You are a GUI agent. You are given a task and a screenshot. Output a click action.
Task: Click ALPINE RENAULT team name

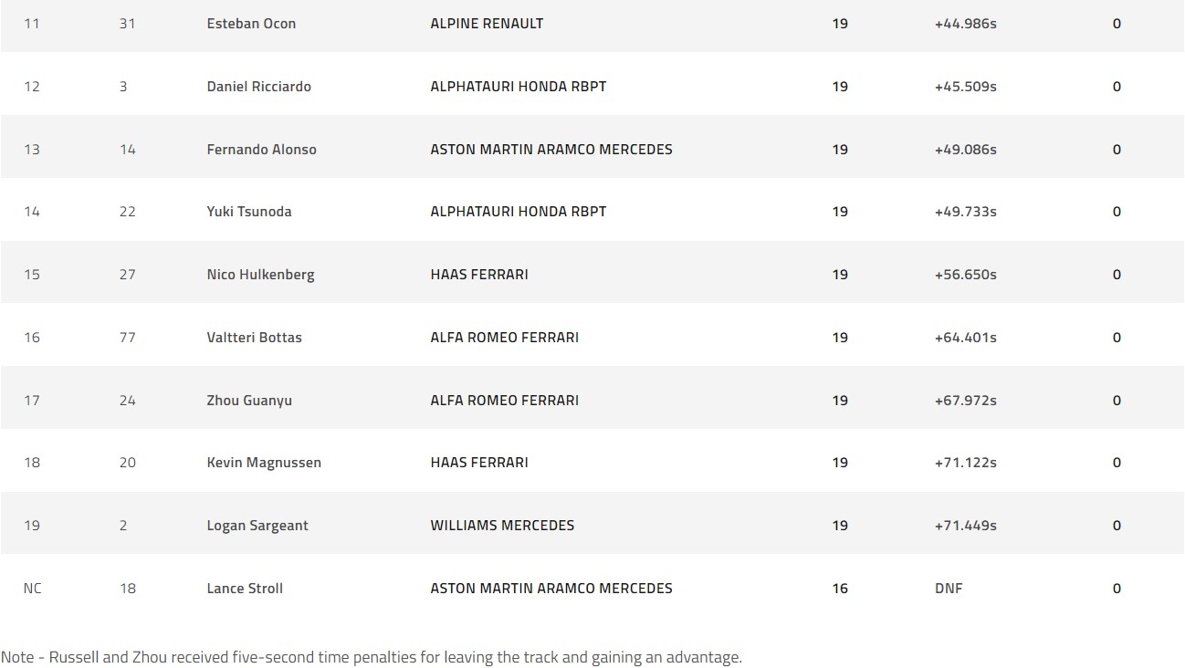(x=487, y=24)
